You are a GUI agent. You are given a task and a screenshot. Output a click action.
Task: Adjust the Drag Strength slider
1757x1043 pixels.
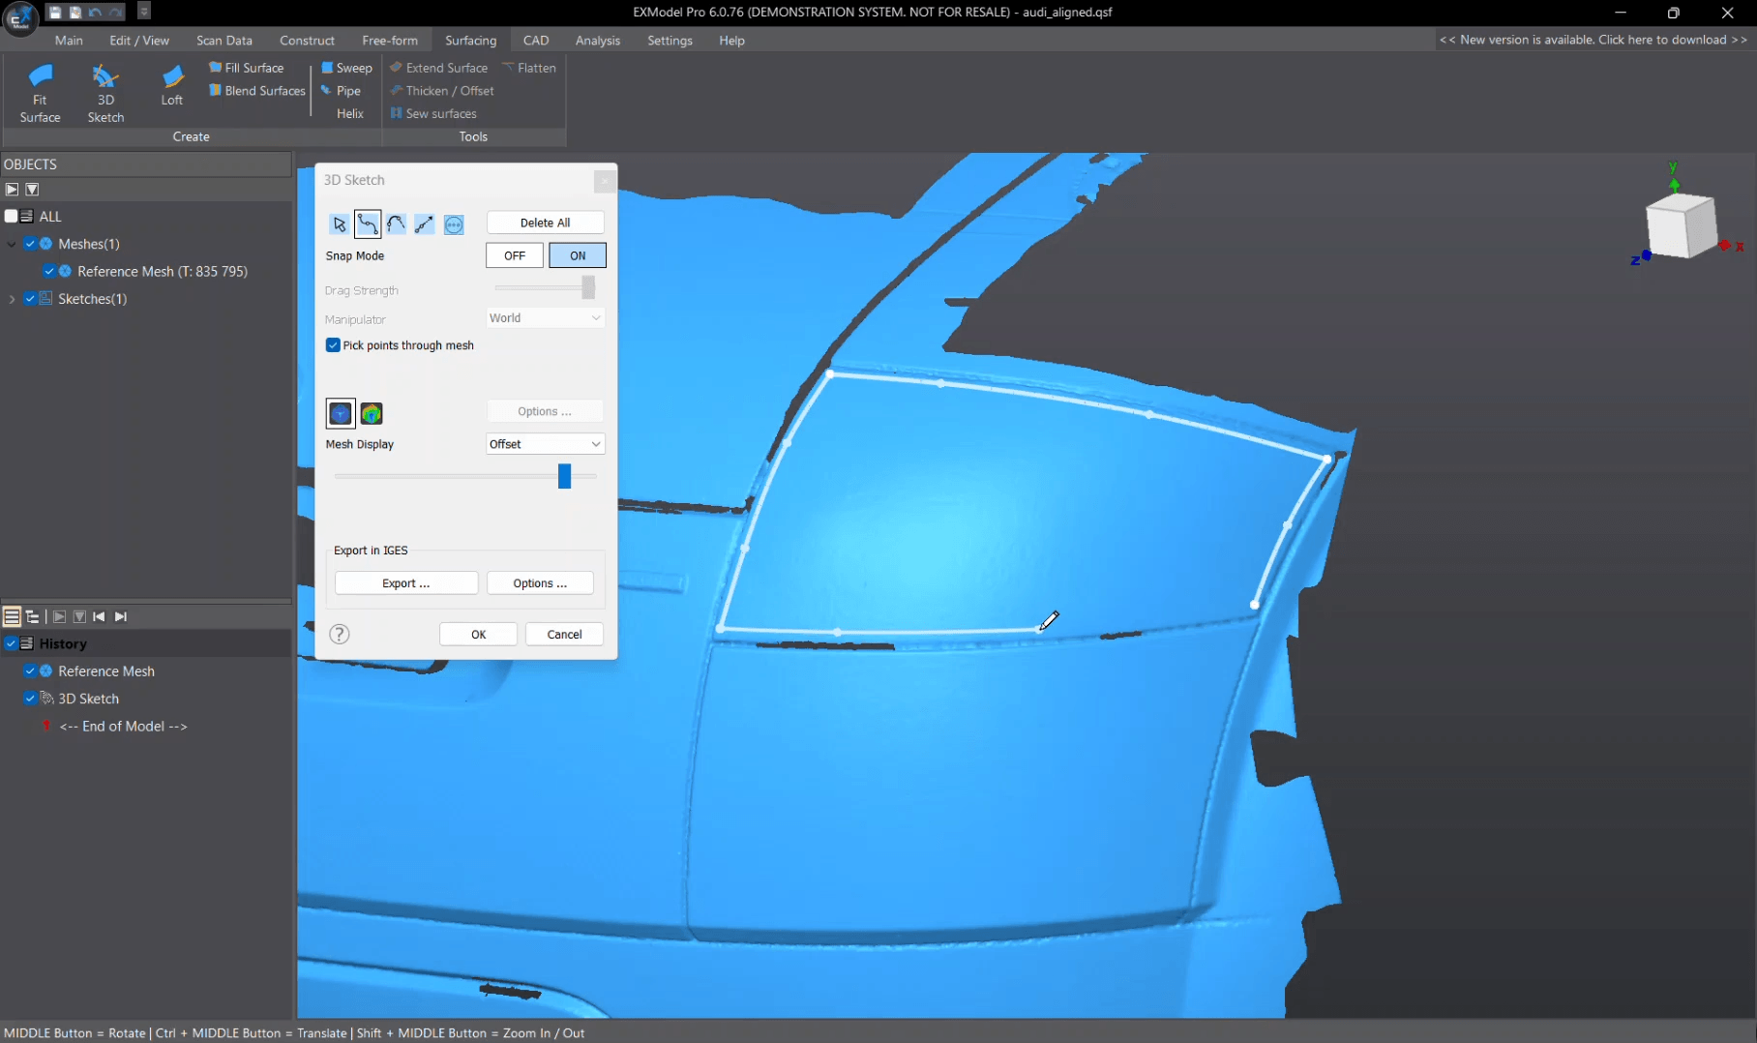(x=587, y=287)
